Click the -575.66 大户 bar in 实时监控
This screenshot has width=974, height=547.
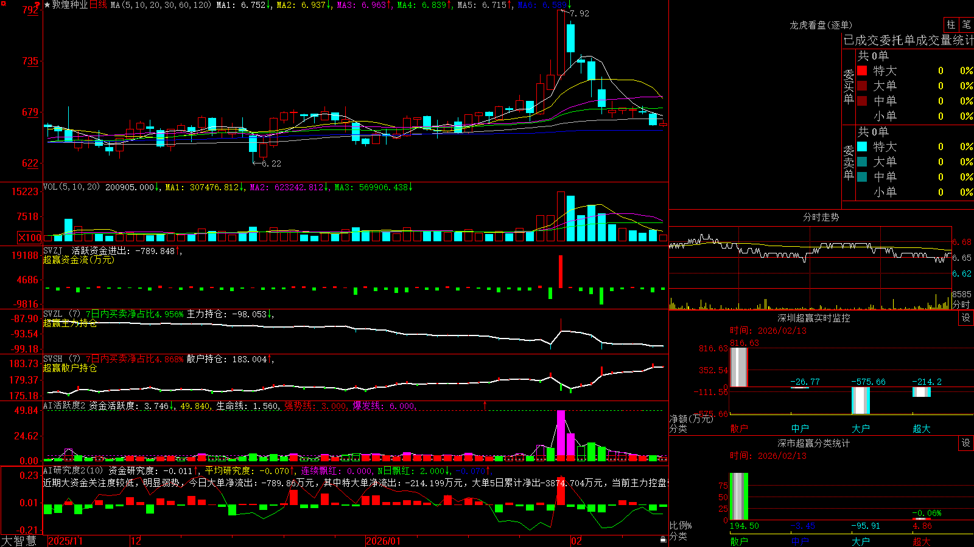(x=861, y=401)
